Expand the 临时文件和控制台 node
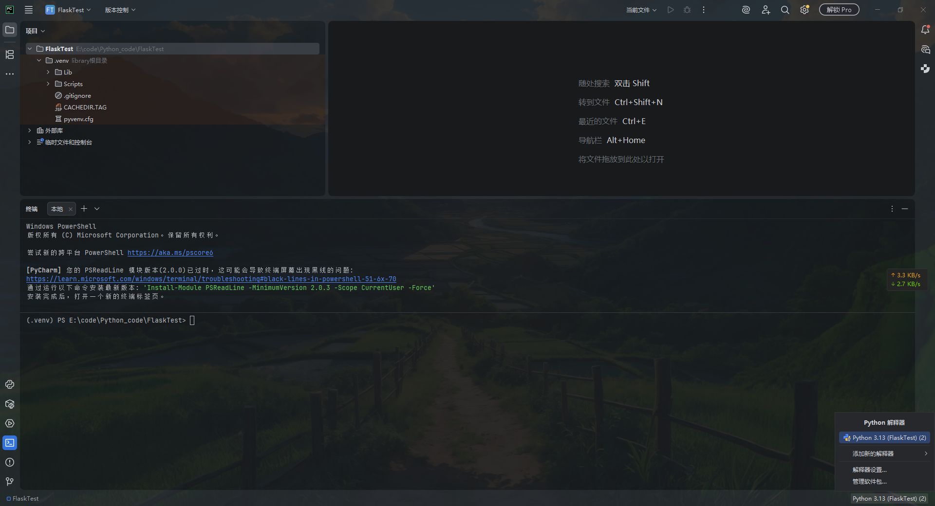This screenshot has height=506, width=935. [30, 142]
